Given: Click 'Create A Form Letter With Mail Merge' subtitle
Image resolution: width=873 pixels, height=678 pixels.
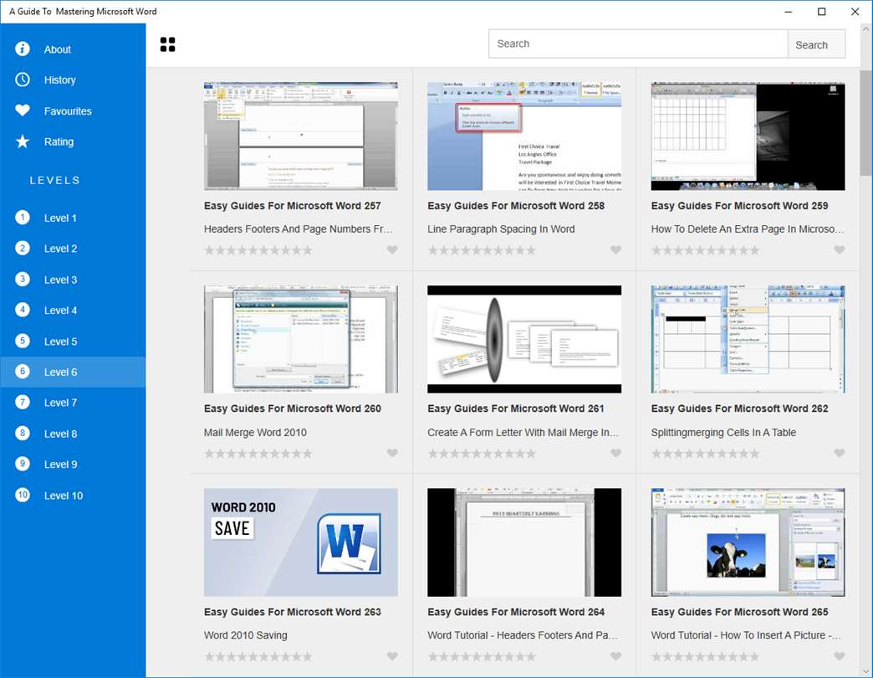Looking at the screenshot, I should (523, 432).
